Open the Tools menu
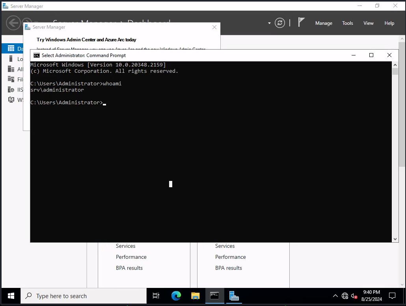The width and height of the screenshot is (406, 306). (x=347, y=23)
